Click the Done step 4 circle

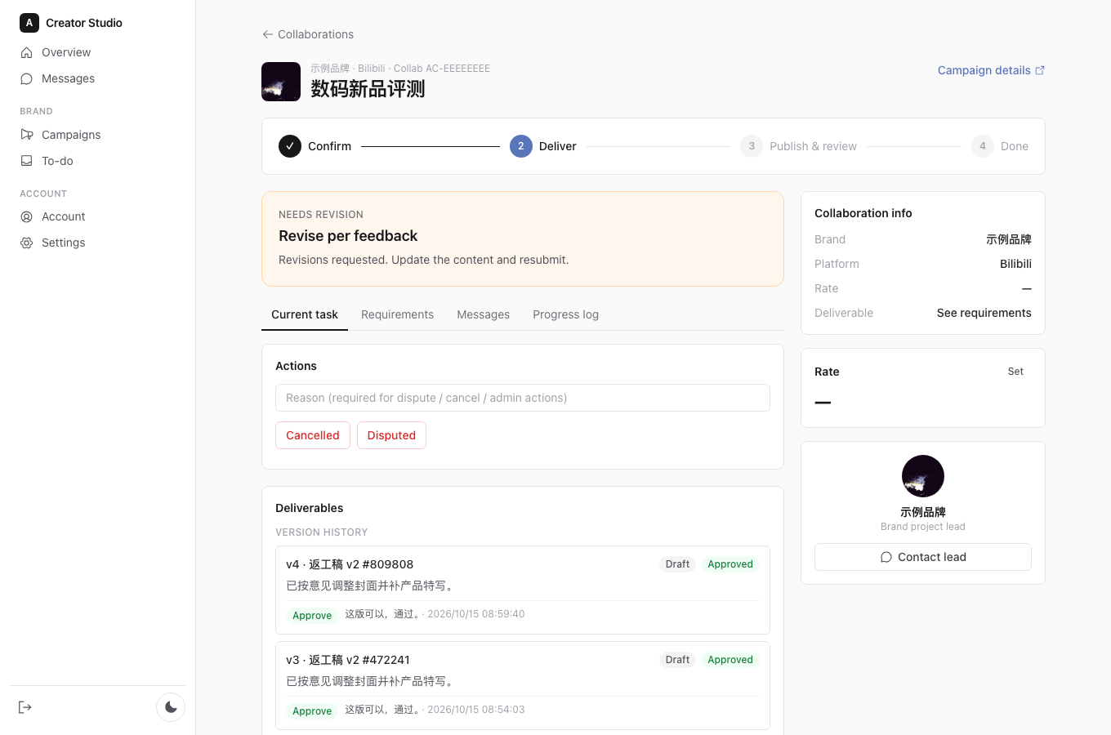(x=983, y=146)
